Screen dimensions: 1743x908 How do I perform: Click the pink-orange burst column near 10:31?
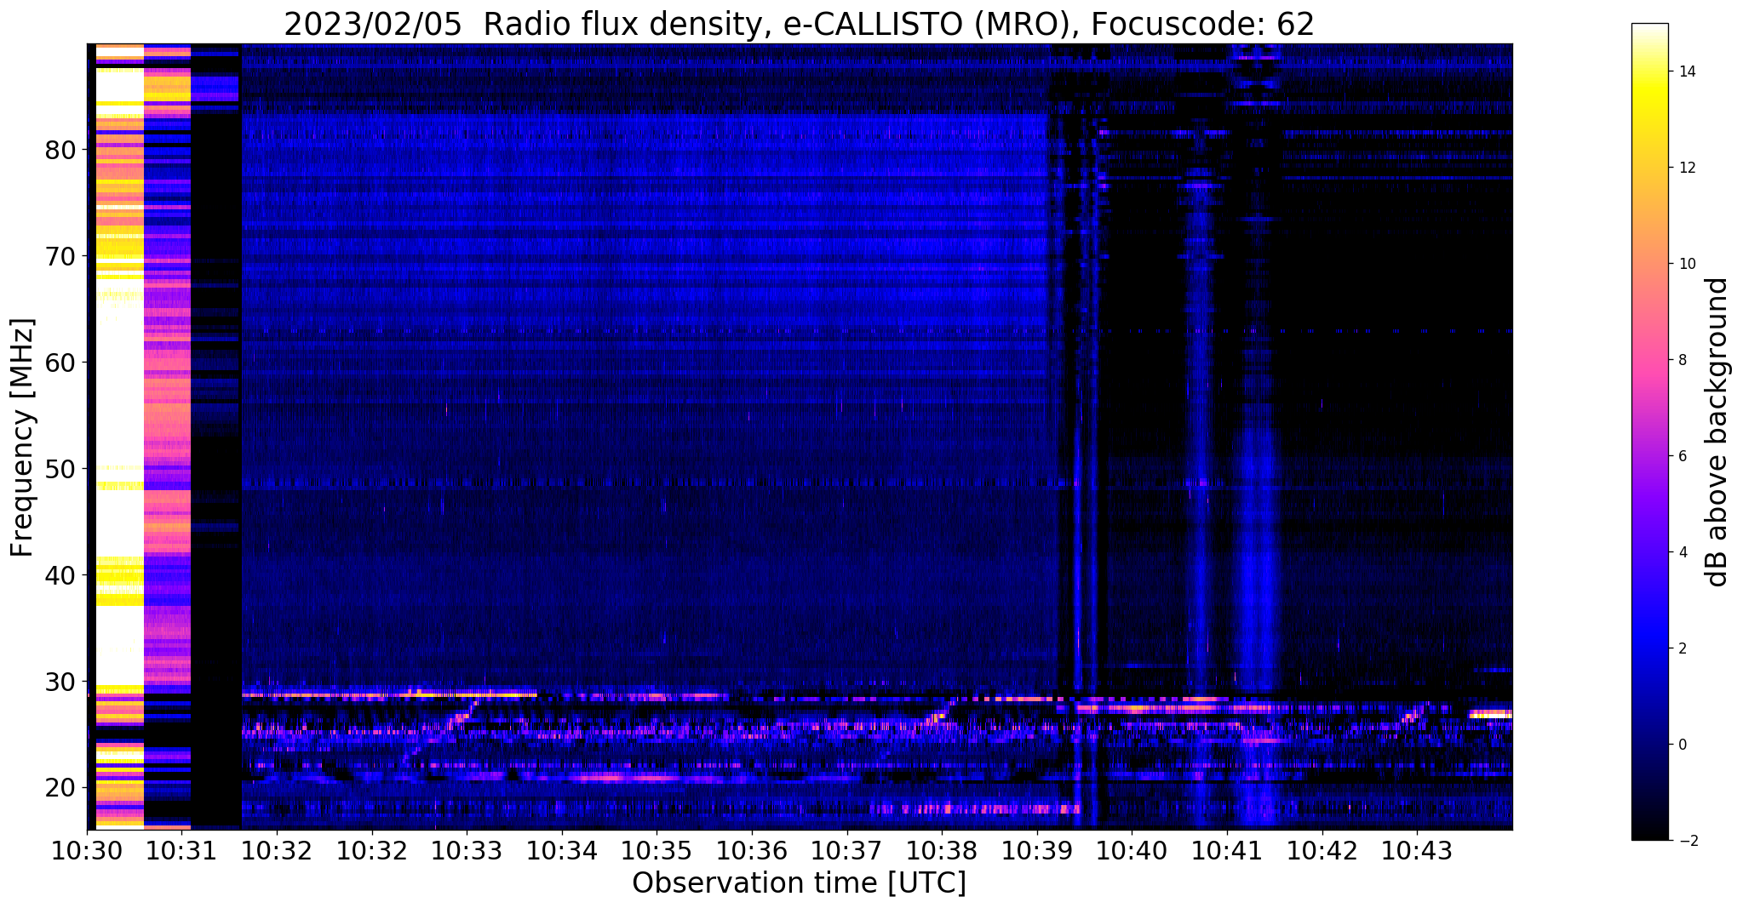(x=167, y=437)
